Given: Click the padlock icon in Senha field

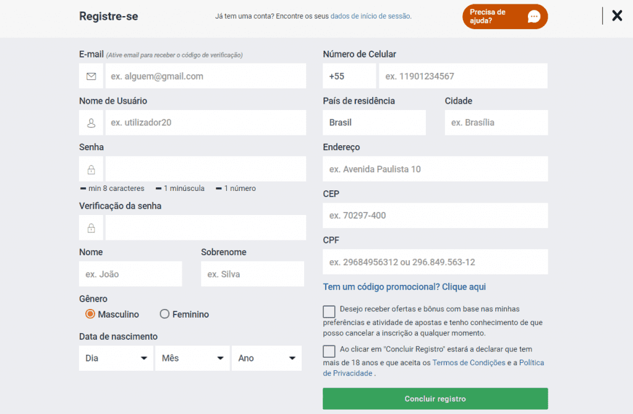Looking at the screenshot, I should [91, 169].
